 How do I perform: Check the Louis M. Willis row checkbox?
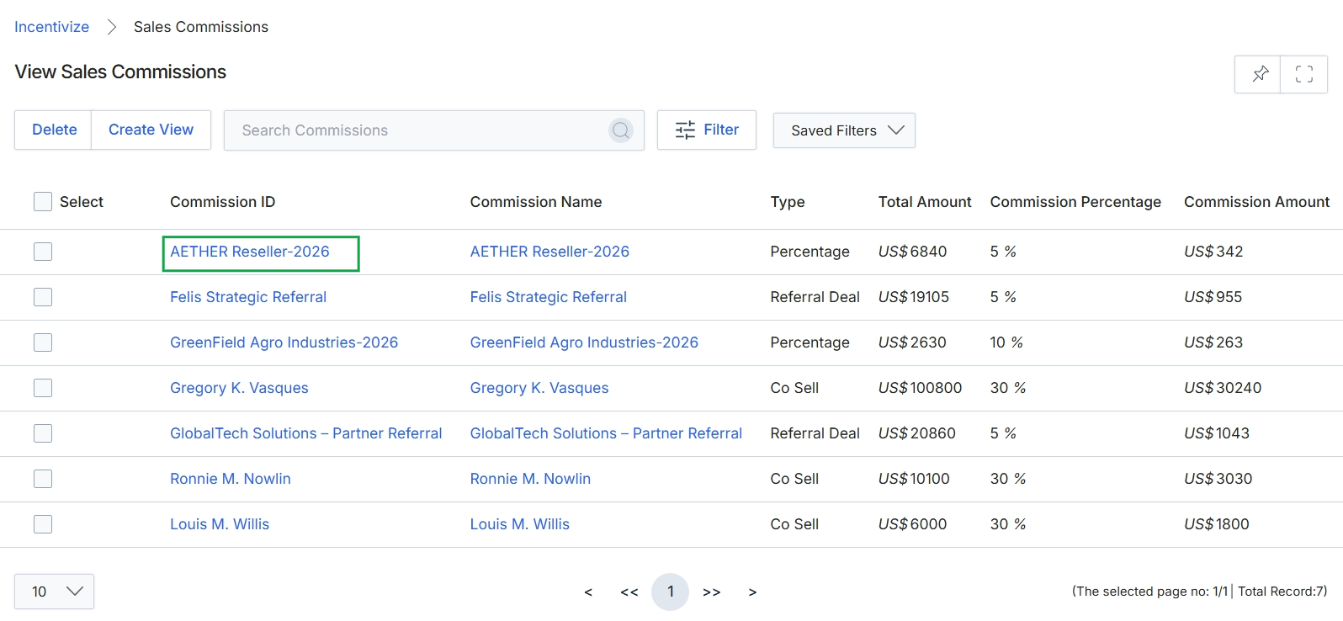(x=43, y=524)
